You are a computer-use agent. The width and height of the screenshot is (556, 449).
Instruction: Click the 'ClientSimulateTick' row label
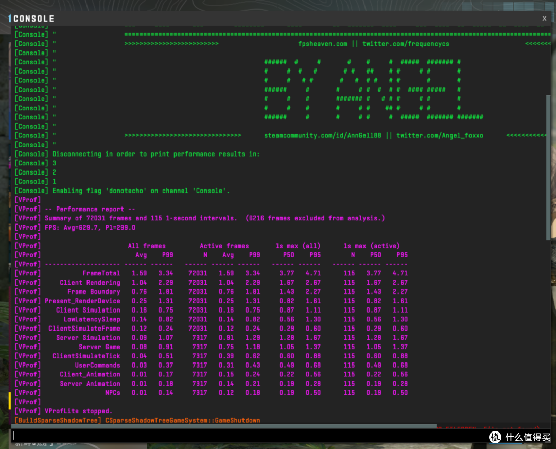tap(86, 356)
